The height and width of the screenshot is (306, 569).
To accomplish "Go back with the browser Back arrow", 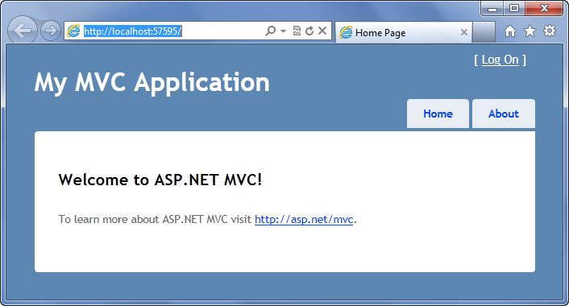I will pos(22,31).
